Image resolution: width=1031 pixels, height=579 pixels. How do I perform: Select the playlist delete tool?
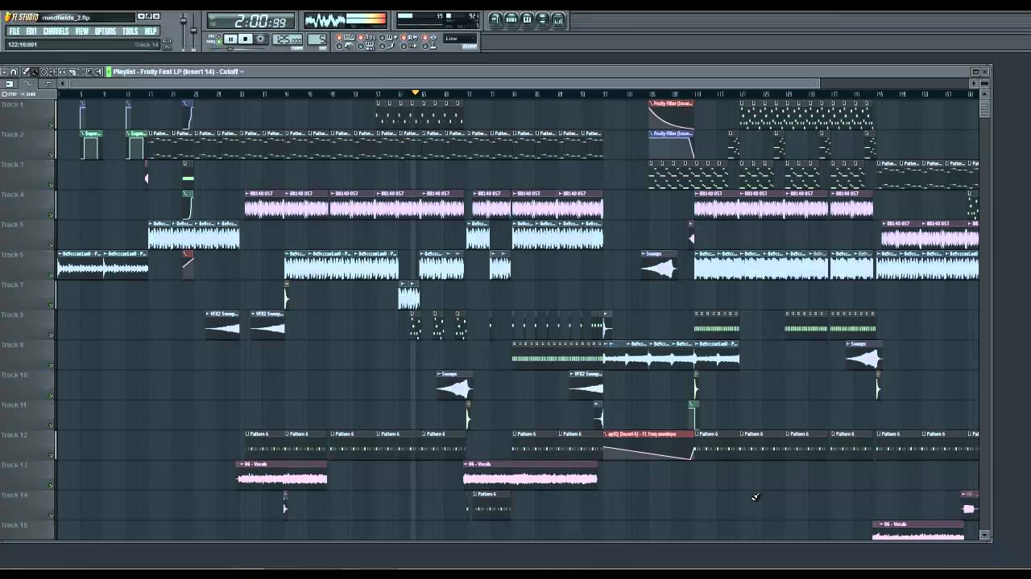click(43, 72)
